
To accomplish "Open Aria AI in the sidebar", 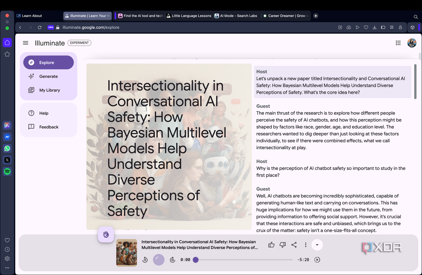I will [x=7, y=125].
